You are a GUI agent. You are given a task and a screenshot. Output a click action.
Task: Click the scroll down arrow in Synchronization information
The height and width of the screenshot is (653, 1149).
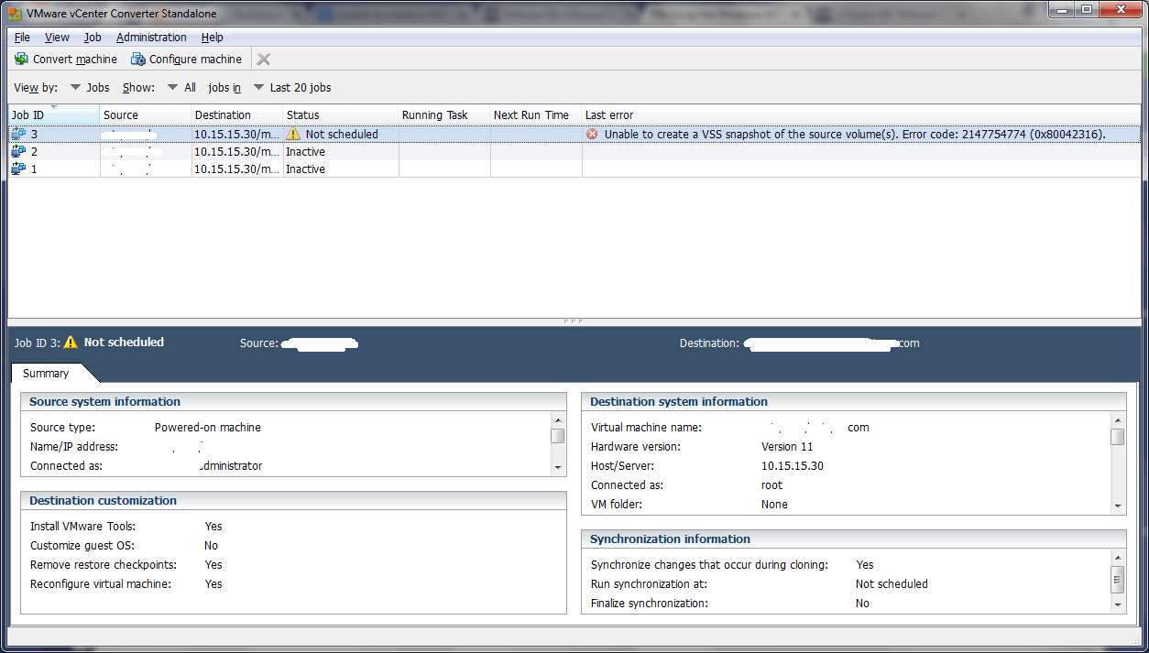tap(1118, 604)
